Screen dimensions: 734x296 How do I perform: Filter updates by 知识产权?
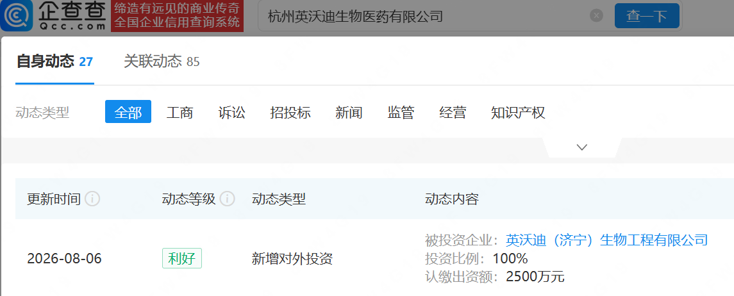518,113
